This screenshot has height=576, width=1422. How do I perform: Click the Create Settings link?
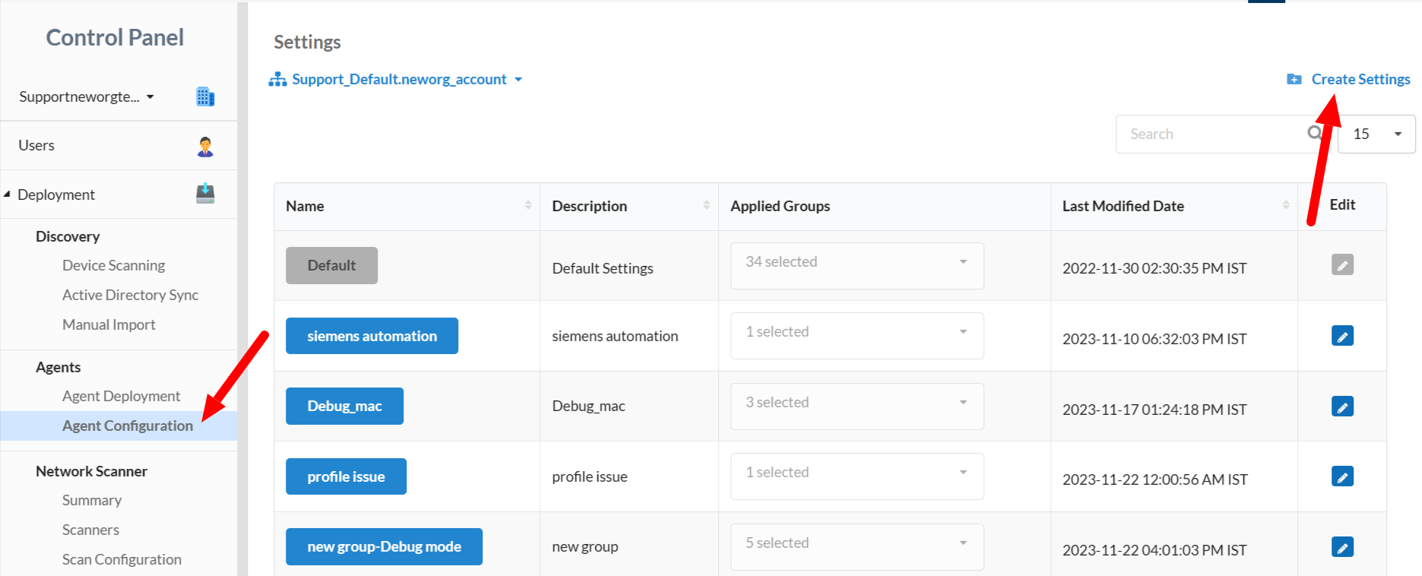pyautogui.click(x=1360, y=79)
